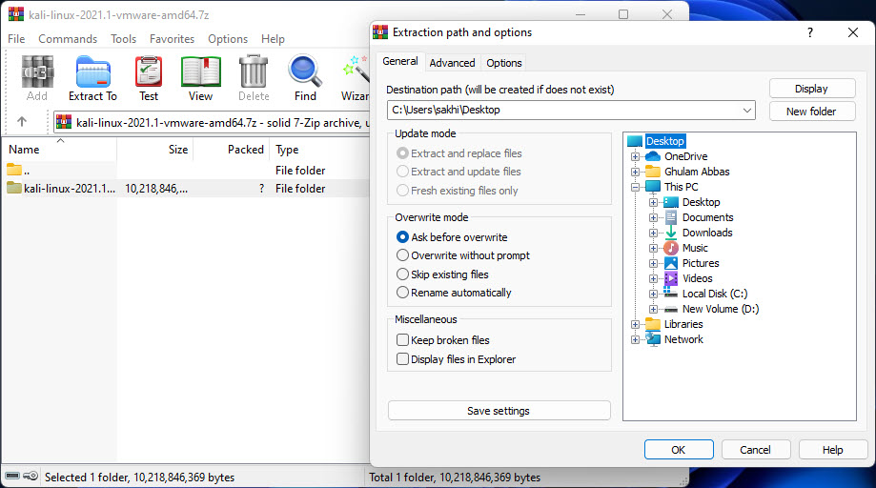Expand the Documents tree node

click(653, 217)
